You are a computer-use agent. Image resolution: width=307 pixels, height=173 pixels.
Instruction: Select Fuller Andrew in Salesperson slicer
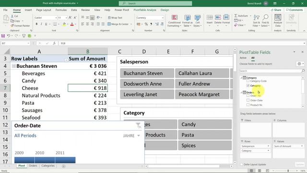pos(202,84)
